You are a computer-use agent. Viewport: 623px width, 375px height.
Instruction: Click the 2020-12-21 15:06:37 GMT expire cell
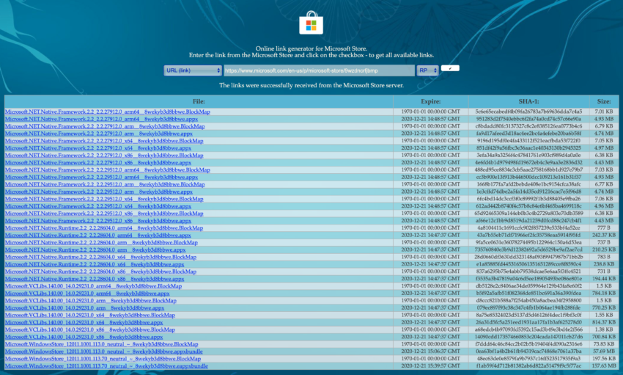[x=431, y=351]
